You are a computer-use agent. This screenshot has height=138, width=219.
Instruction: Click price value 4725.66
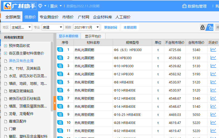(175, 50)
